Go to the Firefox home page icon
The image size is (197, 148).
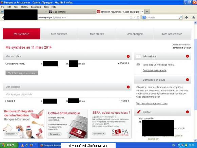[x=194, y=17]
